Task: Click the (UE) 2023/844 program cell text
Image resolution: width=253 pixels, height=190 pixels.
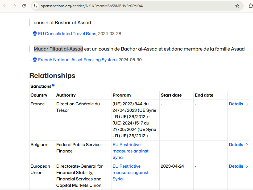Action: (134, 120)
